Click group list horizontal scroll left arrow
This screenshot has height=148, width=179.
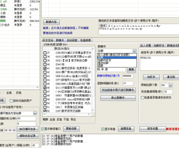pos(44,114)
